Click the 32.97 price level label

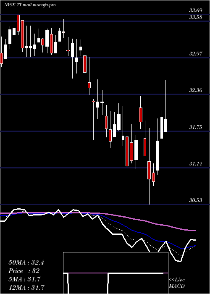point(195,54)
